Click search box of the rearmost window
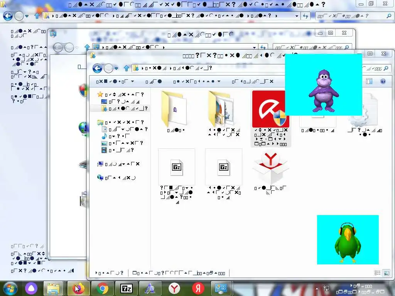The image size is (395, 296). tap(354, 16)
